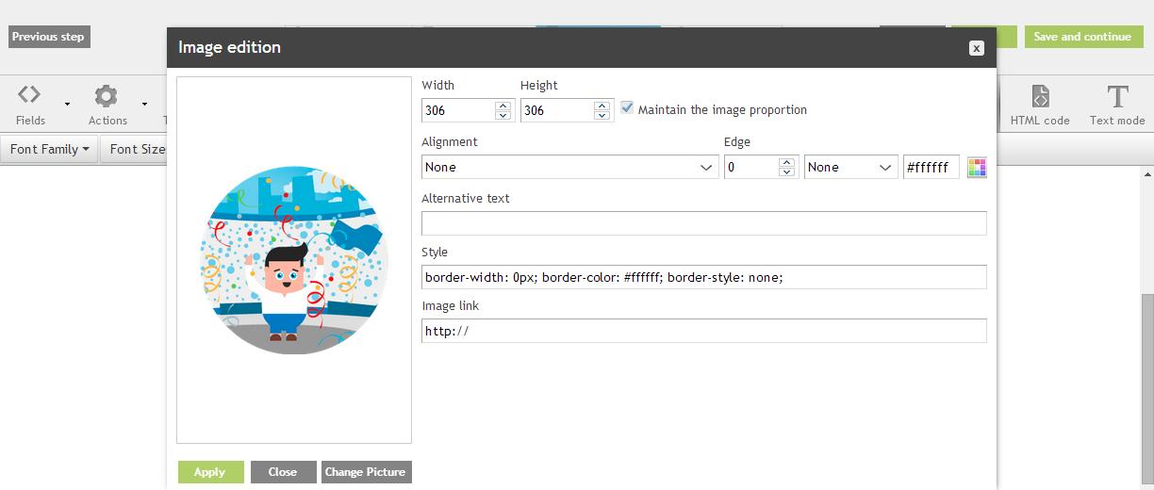Click the Image link input field
The height and width of the screenshot is (490, 1154).
click(x=703, y=331)
